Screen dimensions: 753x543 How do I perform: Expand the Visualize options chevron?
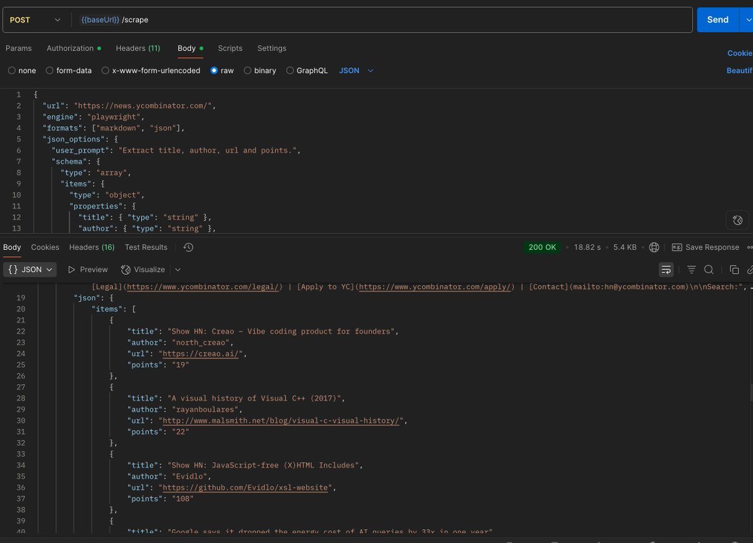pos(178,269)
